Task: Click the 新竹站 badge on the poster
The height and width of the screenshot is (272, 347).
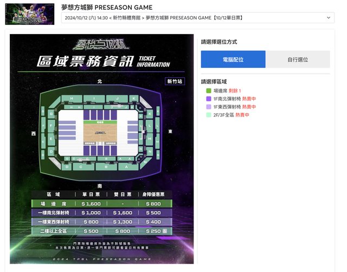Action: (x=175, y=81)
